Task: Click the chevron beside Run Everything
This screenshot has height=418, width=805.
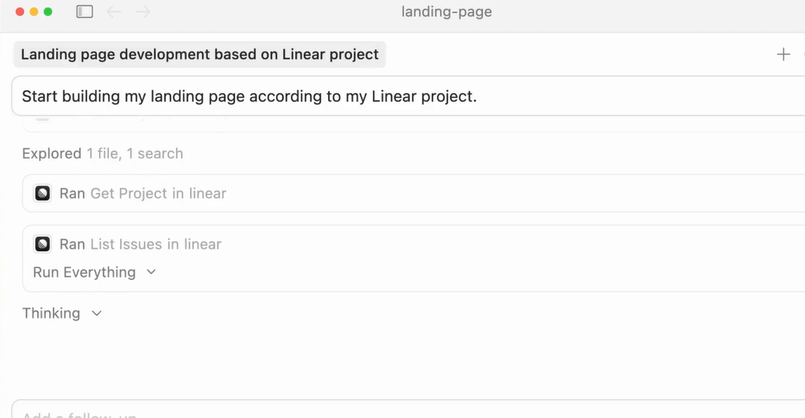Action: coord(151,273)
